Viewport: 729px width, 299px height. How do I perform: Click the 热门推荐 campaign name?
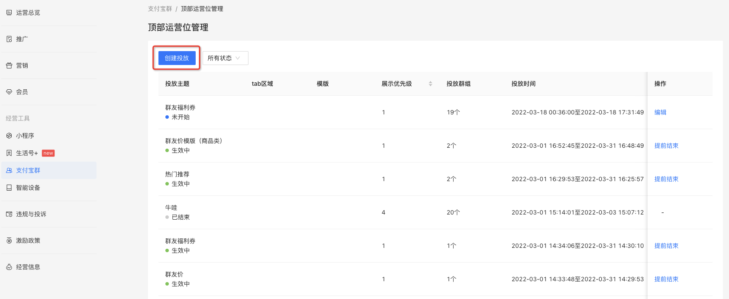pyautogui.click(x=177, y=174)
